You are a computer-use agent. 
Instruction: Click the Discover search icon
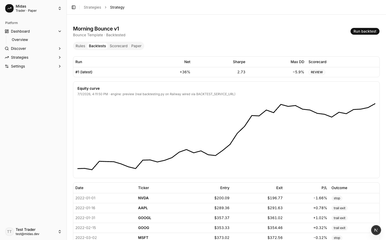click(7, 49)
